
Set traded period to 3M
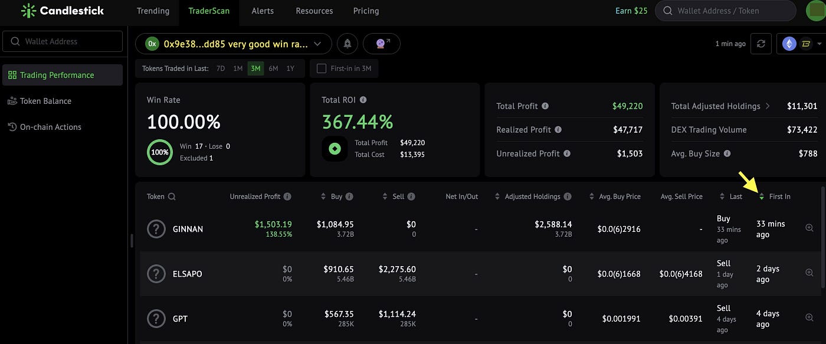[255, 68]
